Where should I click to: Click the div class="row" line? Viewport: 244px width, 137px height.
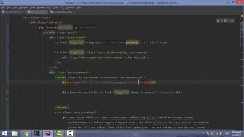[x=37, y=18]
